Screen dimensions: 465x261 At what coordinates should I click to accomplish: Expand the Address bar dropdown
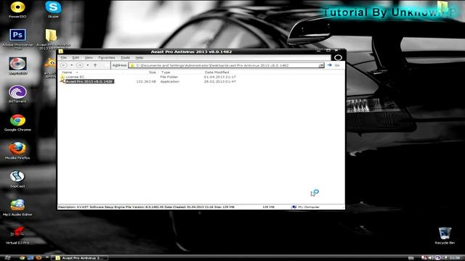pos(321,65)
